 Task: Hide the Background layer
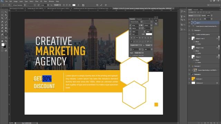tap(189, 83)
